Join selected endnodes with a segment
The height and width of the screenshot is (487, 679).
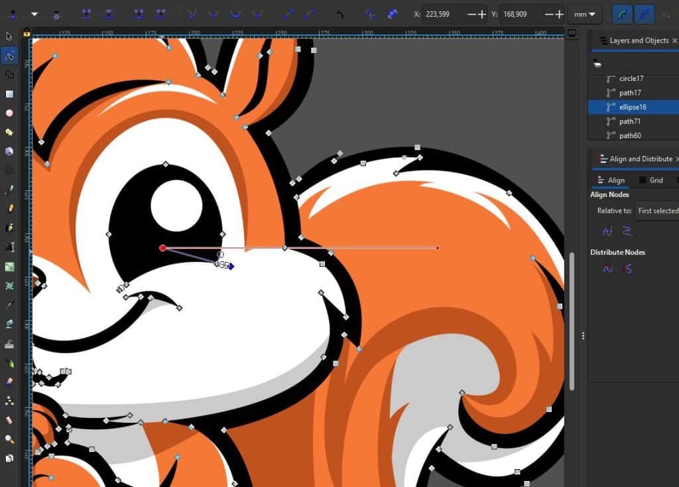[x=139, y=15]
